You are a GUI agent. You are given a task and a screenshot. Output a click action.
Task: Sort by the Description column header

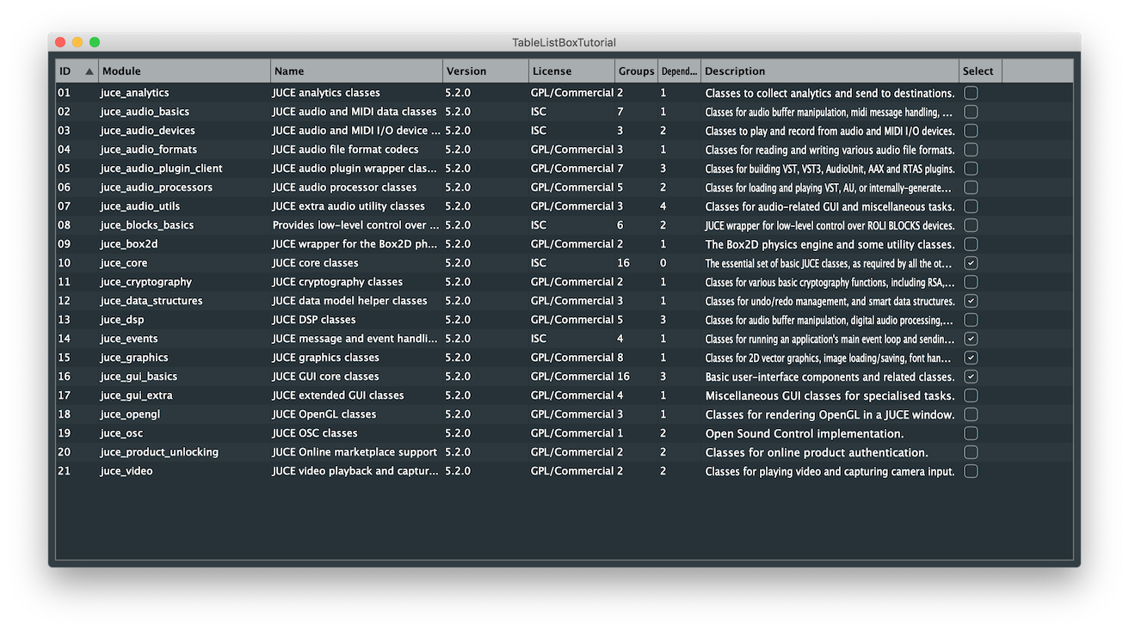(830, 71)
